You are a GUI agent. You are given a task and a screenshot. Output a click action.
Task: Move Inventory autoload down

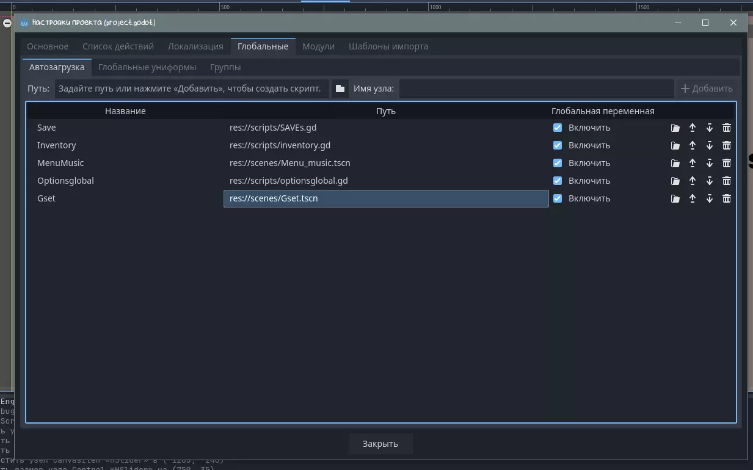(709, 145)
